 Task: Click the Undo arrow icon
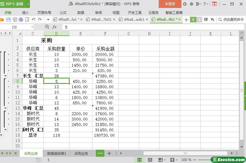point(34,20)
